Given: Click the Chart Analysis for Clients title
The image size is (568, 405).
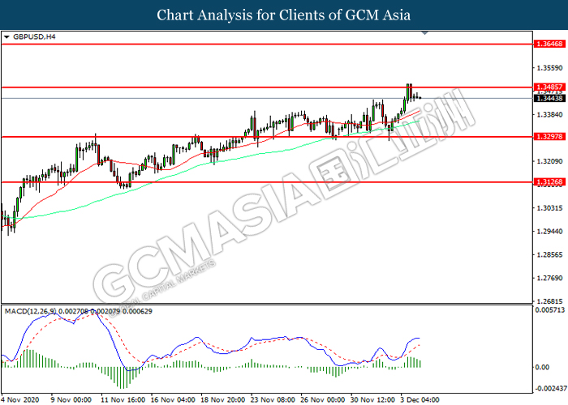Looking at the screenshot, I should click(284, 15).
